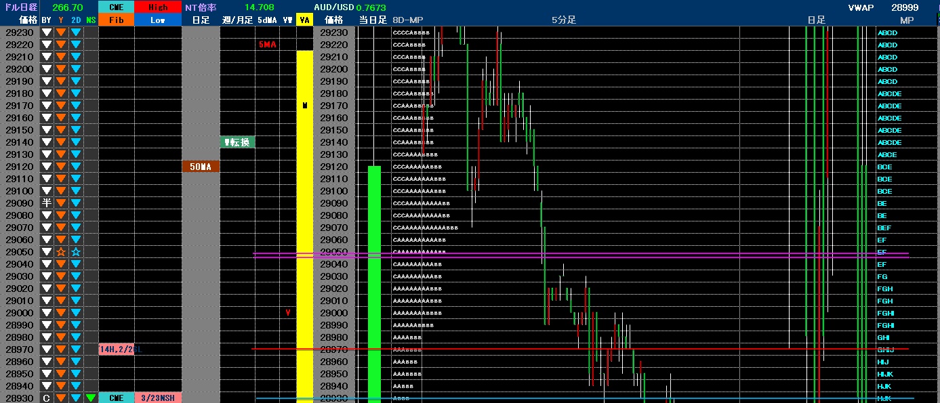Select the 2D column header

coord(76,20)
